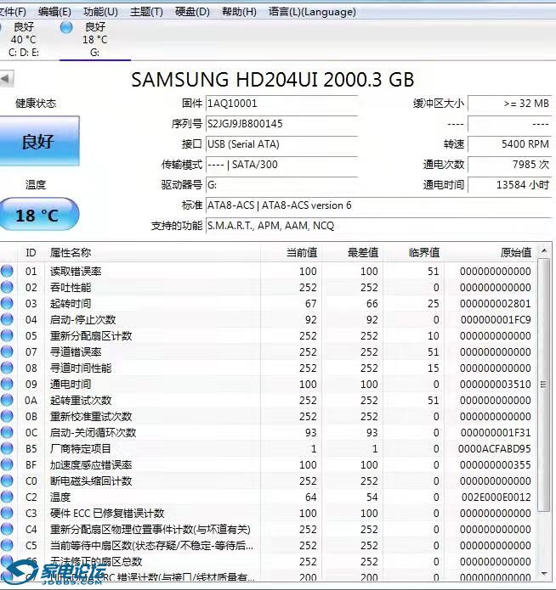Click the standard field ATA8-ACS version 6
This screenshot has height=590, width=556.
point(378,205)
